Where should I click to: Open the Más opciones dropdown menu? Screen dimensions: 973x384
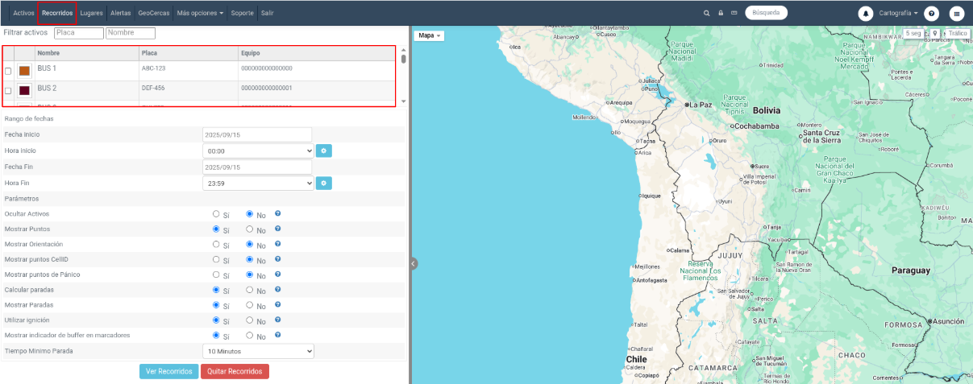tap(200, 13)
